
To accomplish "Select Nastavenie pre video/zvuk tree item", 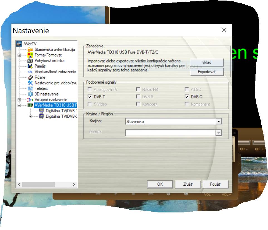I will coord(56,83).
